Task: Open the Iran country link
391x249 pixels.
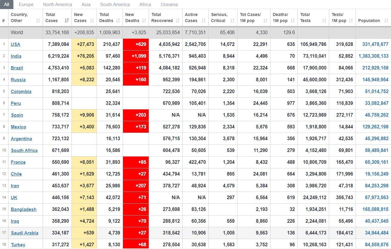Action: tap(15, 186)
